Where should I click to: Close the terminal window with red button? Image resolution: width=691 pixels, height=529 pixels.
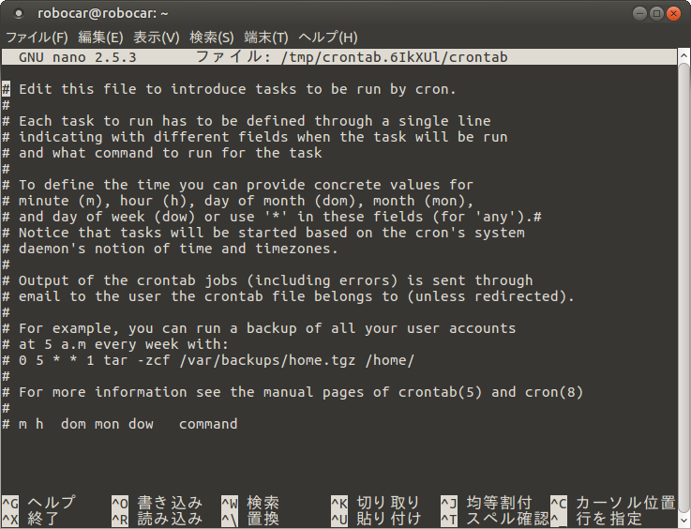673,14
